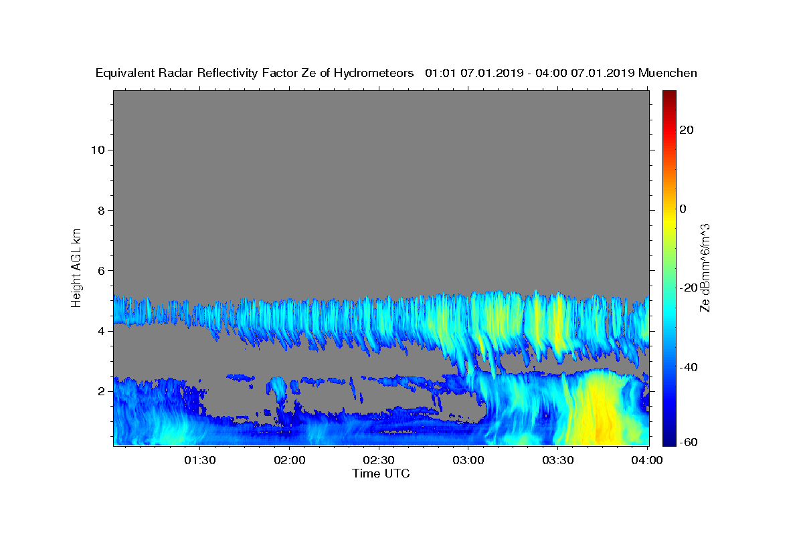Click the 02:00 time tick label
The height and width of the screenshot is (535, 803).
tap(290, 460)
